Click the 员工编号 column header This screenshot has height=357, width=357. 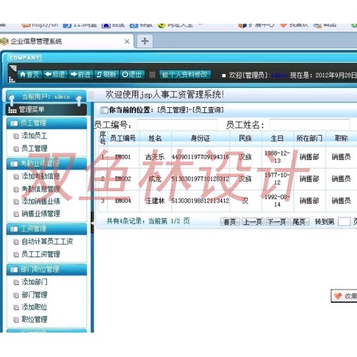pos(123,138)
